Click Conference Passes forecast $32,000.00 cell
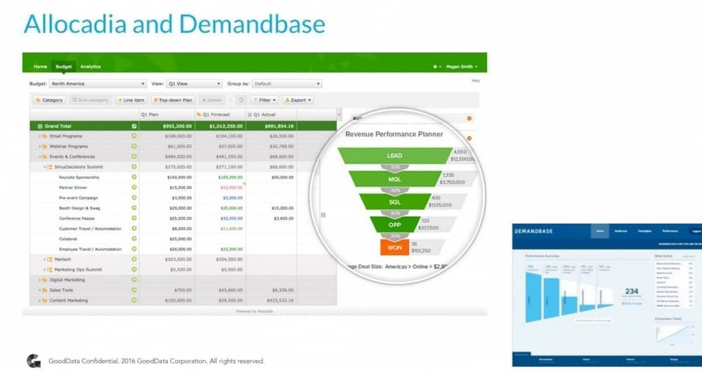This screenshot has width=702, height=372. pos(220,218)
